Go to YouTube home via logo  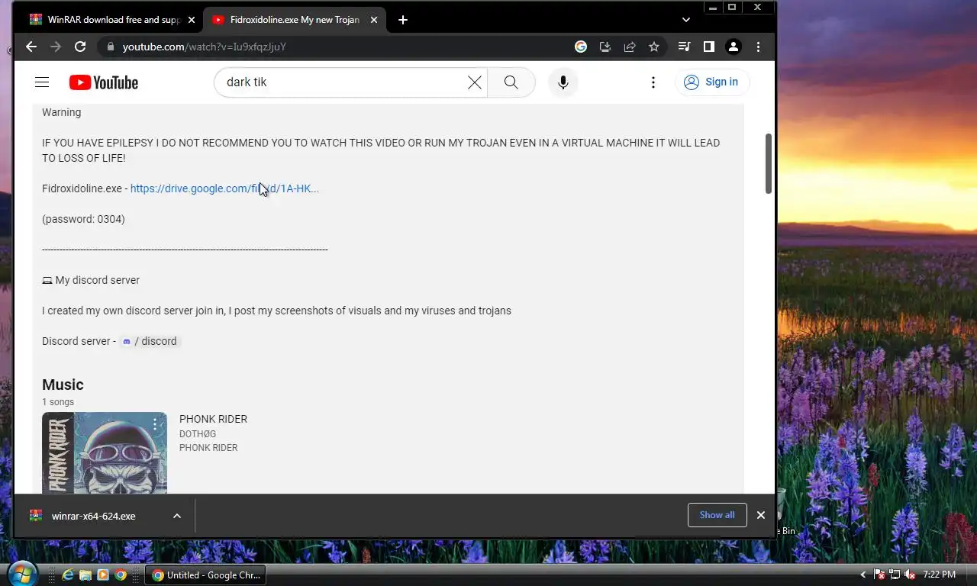click(x=104, y=82)
